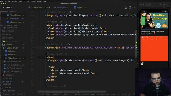Show errors and warnings count in status bar
The image size is (171, 96).
point(21,94)
